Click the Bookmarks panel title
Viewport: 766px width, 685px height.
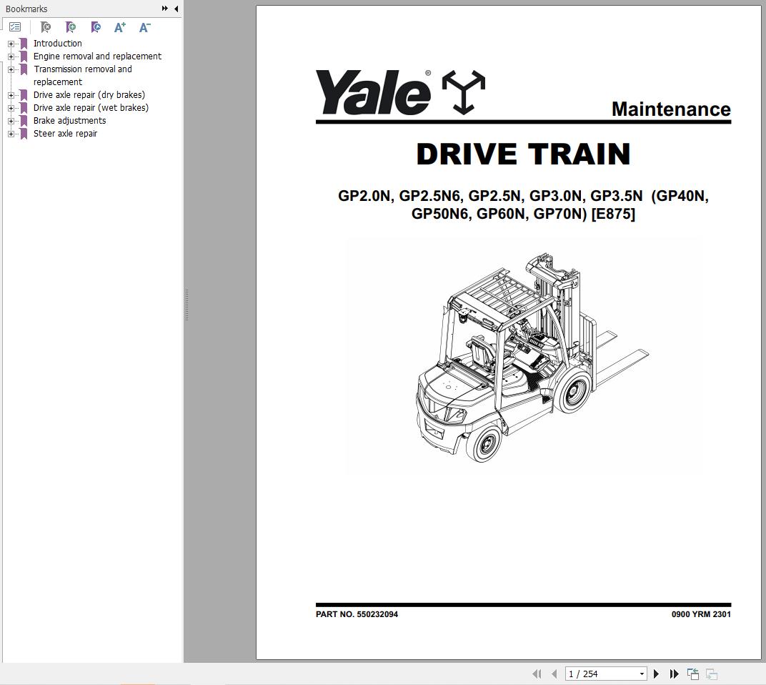[26, 9]
